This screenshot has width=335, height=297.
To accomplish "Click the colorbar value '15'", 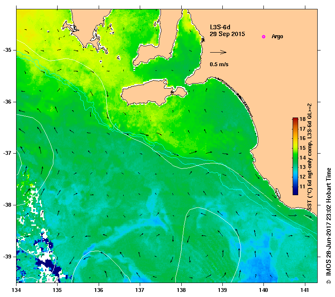I will coord(302,148).
